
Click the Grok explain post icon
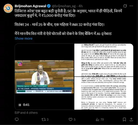pos(125,6)
